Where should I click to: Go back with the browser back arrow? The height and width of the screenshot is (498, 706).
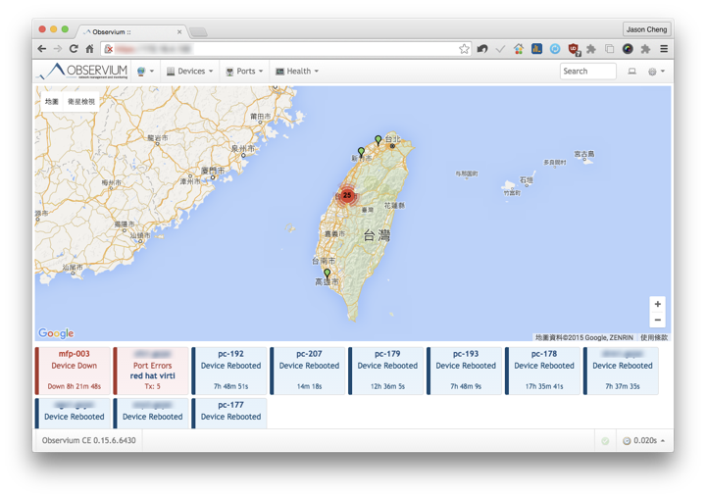click(42, 49)
